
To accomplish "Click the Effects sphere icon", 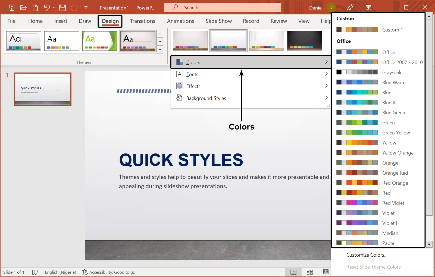I will [x=179, y=86].
